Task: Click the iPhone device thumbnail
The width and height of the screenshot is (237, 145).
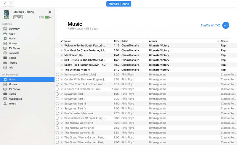Action: 6,14
